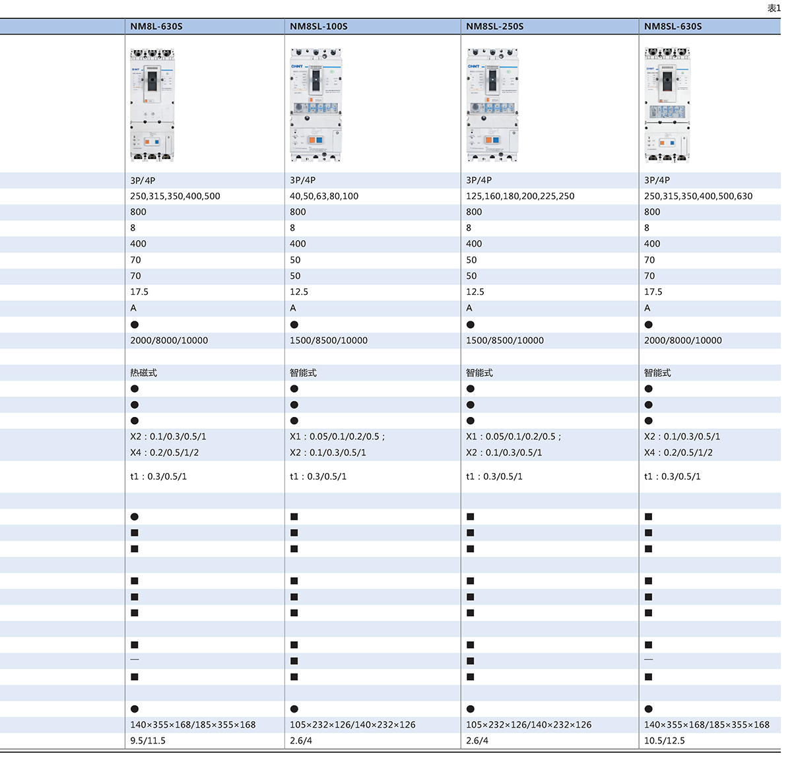
Task: Click the NM8SL-250S breaker product image
Action: (x=492, y=105)
